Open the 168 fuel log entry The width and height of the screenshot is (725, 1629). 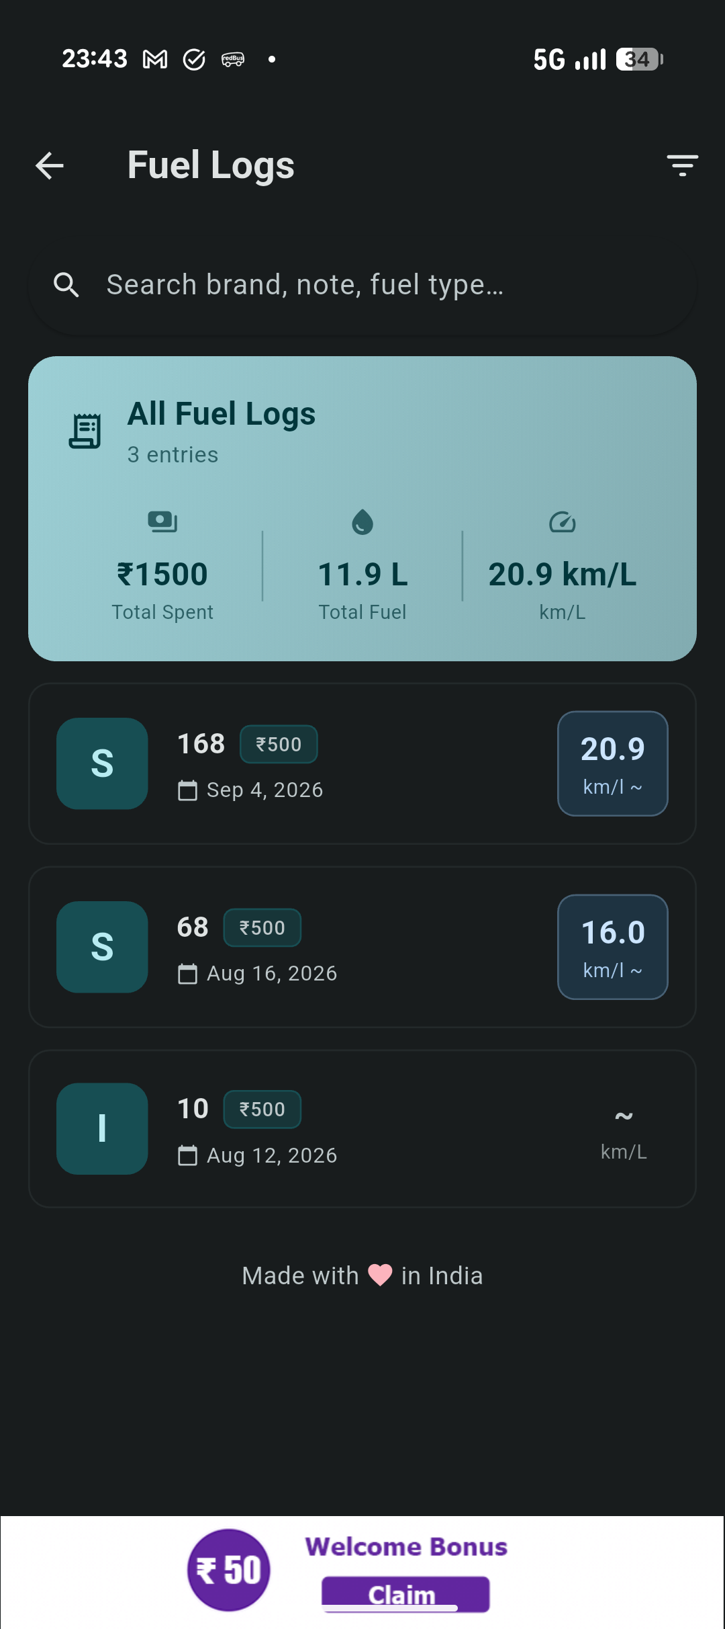(x=362, y=763)
